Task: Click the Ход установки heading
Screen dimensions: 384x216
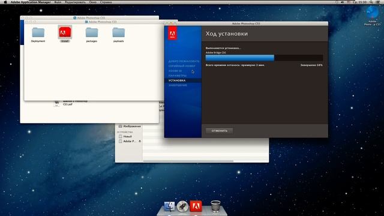Action: (227, 34)
